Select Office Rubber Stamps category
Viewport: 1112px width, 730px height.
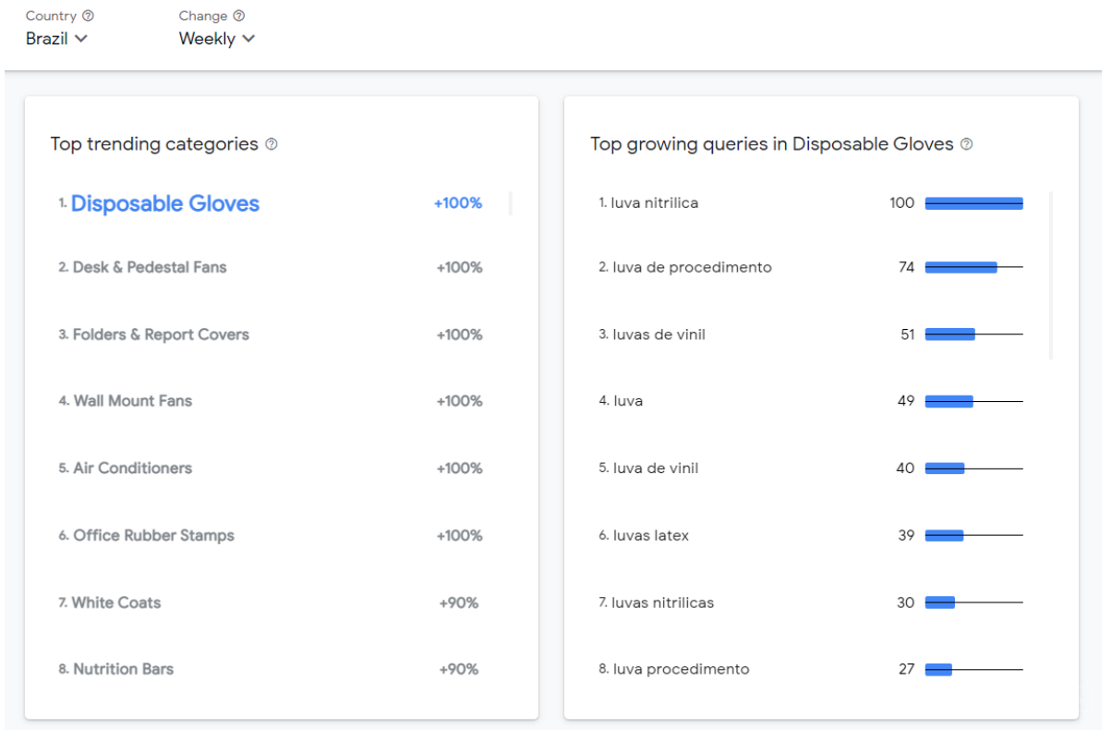pos(153,536)
